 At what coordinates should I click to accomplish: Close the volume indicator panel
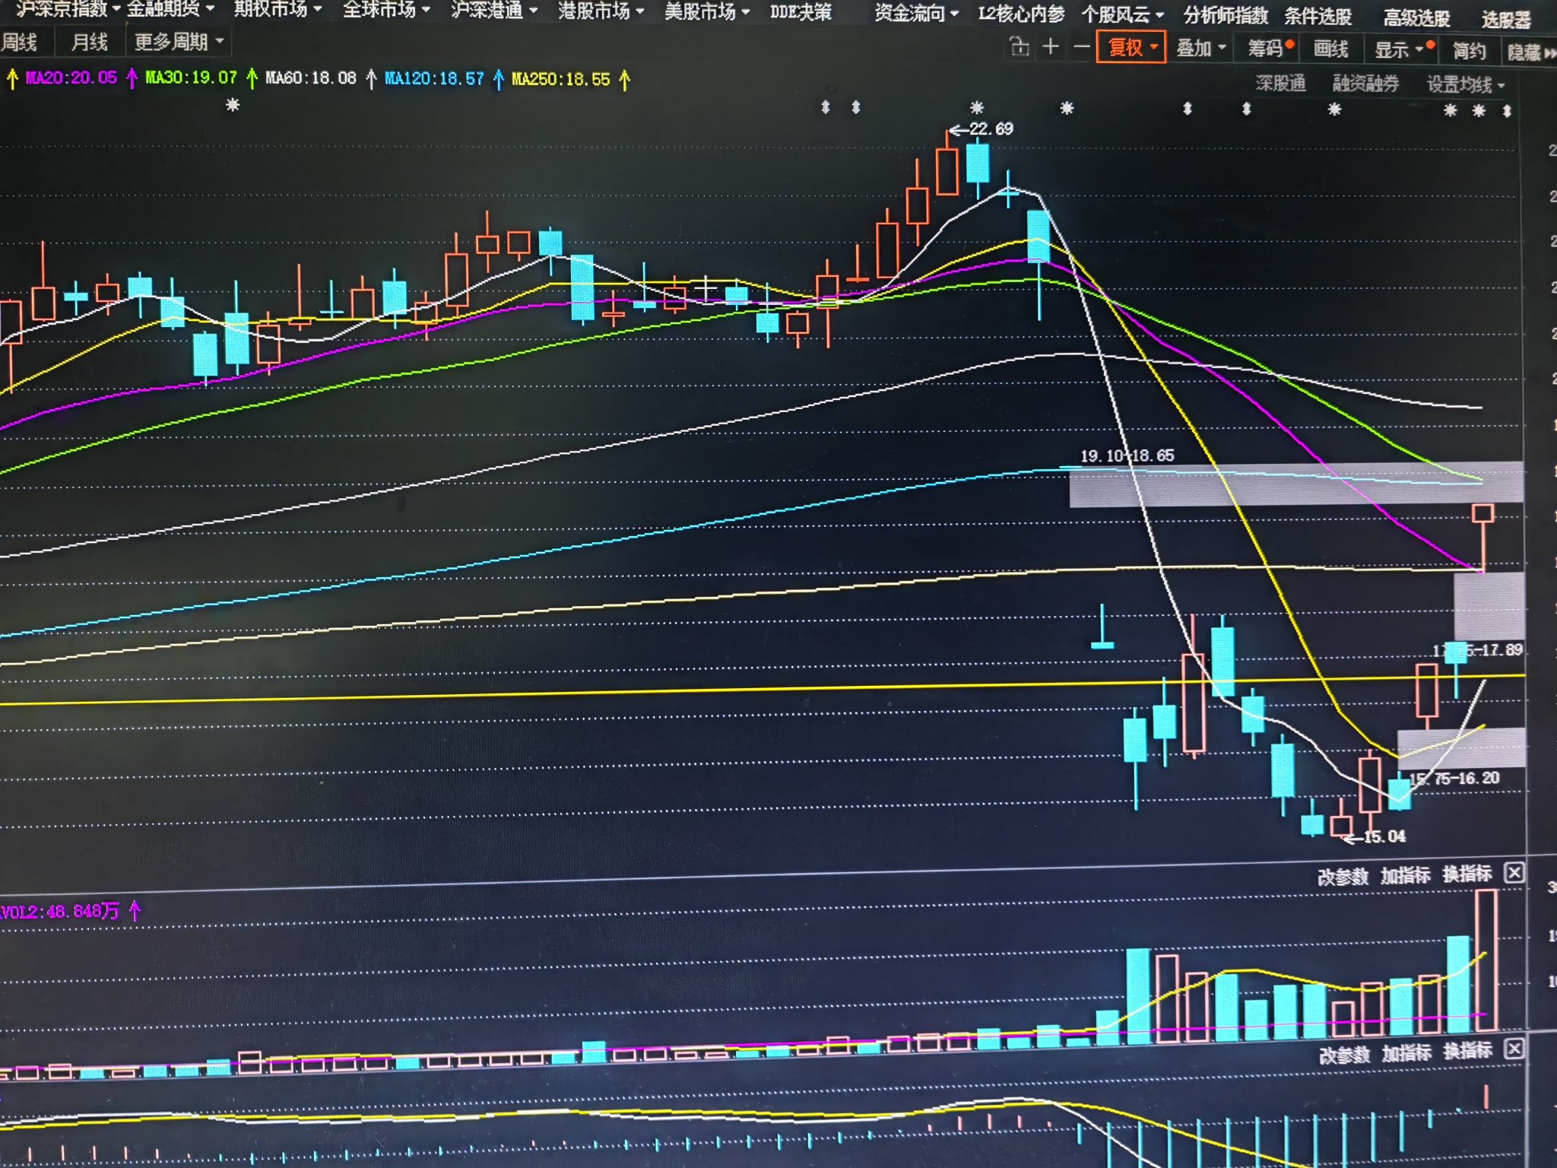1514,872
